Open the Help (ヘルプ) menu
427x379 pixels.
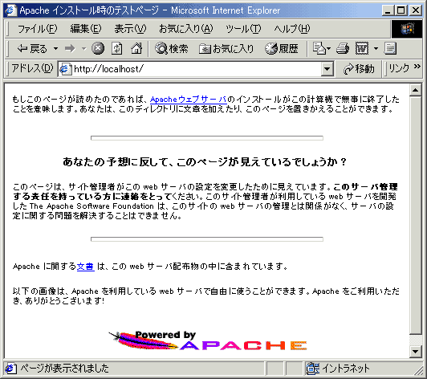click(x=291, y=29)
